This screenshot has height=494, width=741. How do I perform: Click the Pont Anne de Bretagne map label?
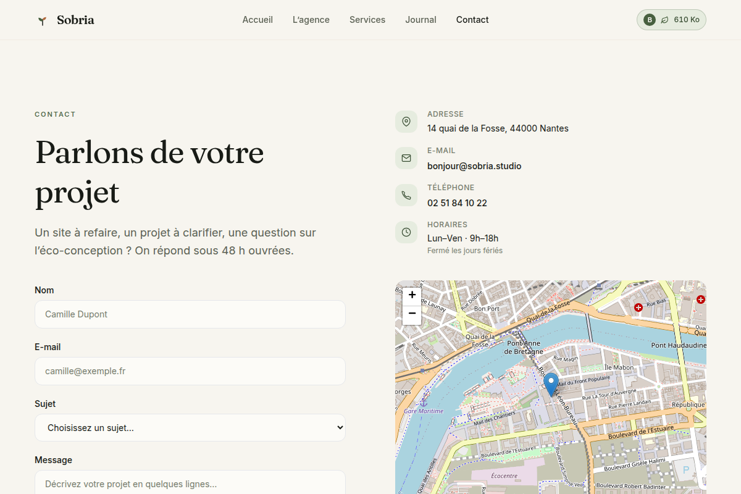coord(524,348)
